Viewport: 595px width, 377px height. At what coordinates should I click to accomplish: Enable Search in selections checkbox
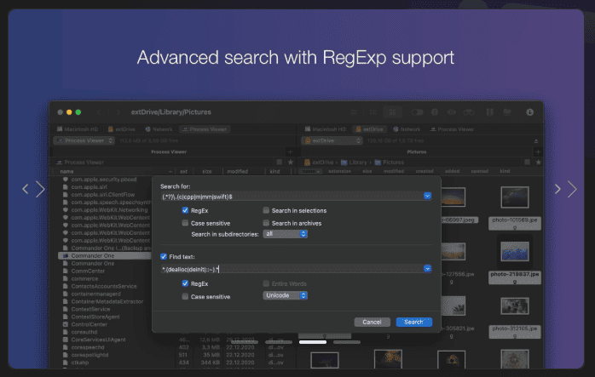click(x=266, y=210)
